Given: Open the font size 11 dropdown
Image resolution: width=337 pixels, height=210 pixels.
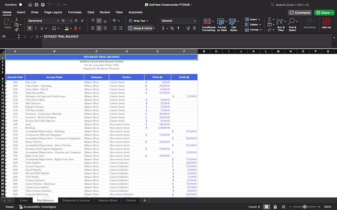Looking at the screenshot, I should coord(71,21).
